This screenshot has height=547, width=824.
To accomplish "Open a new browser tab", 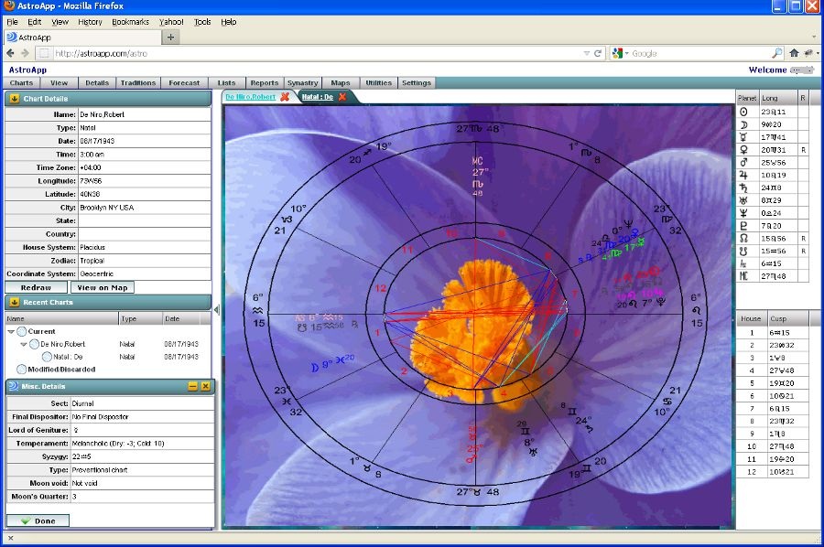I will coord(171,38).
